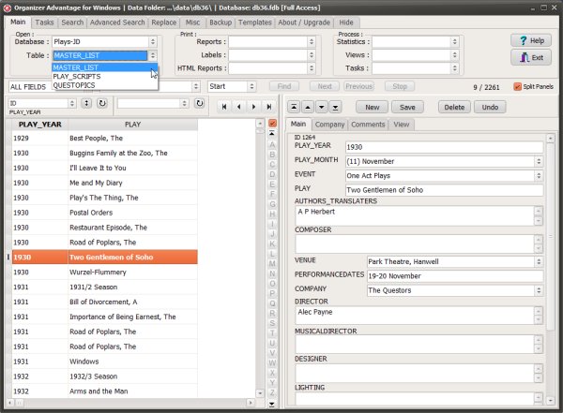Open Tasks dropdown in Process section
This screenshot has width=563, height=413.
click(x=454, y=68)
